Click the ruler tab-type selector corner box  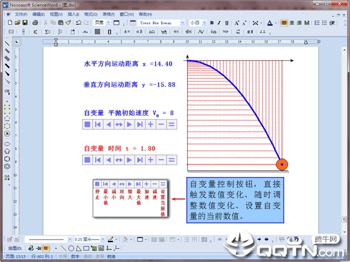tap(17, 42)
